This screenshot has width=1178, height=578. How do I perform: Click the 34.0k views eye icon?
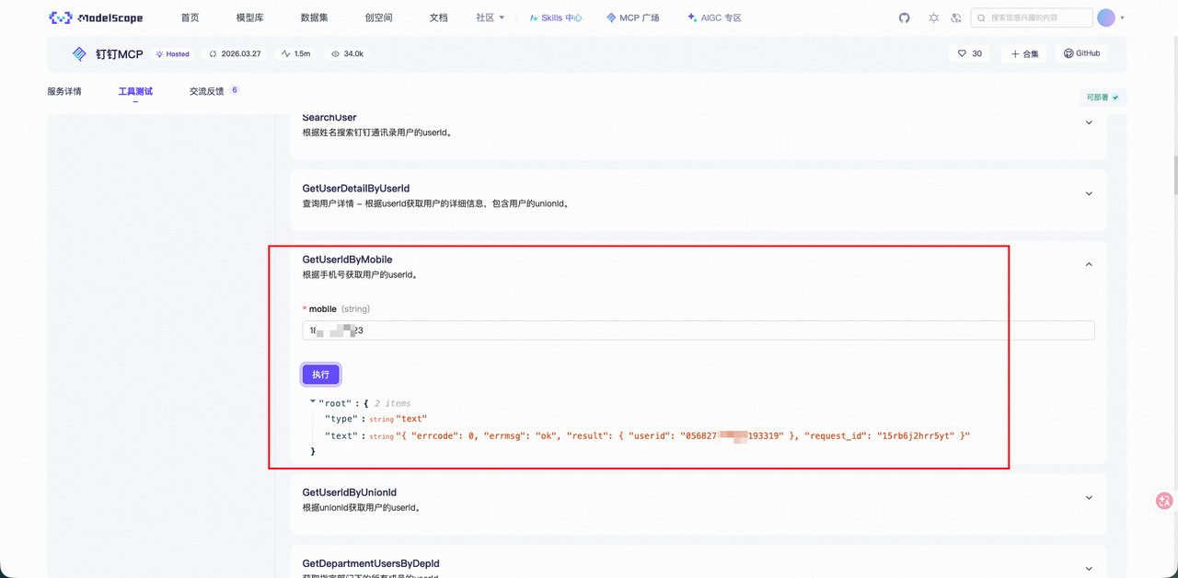click(x=336, y=54)
